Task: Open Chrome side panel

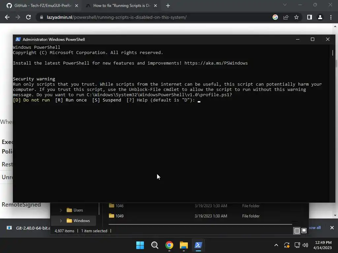Action: point(310,17)
